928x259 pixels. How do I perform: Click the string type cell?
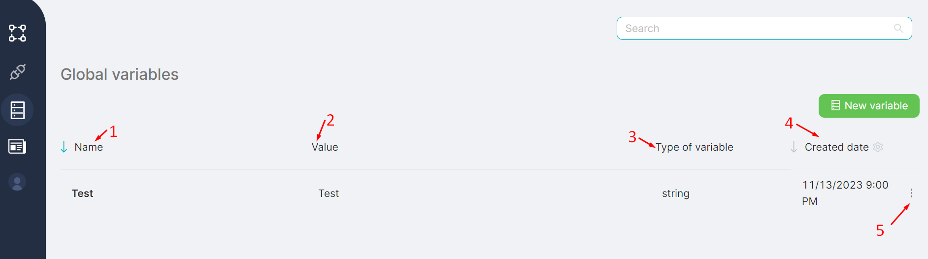point(675,194)
